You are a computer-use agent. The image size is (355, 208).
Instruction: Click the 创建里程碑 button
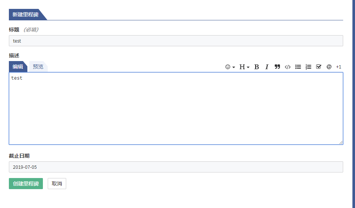[26, 184]
